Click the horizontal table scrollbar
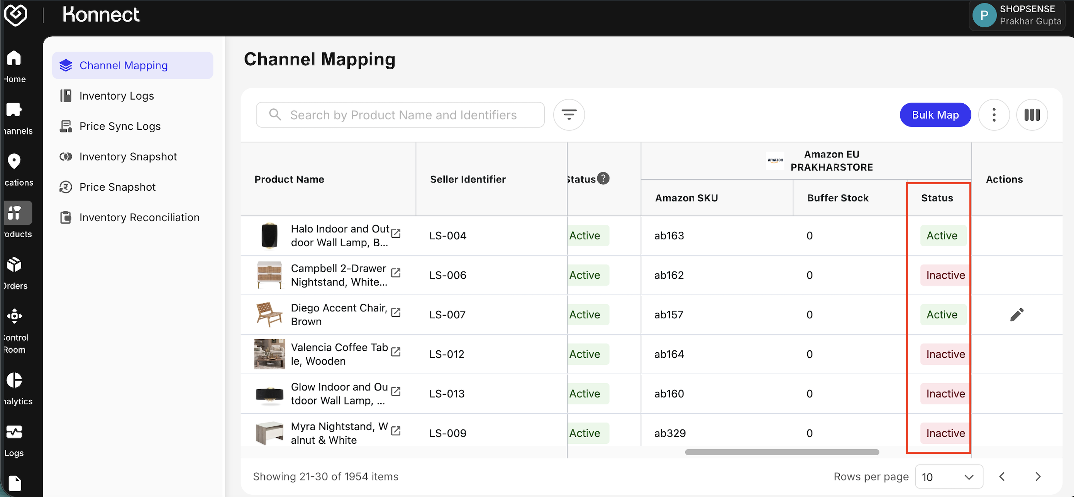 pos(782,452)
